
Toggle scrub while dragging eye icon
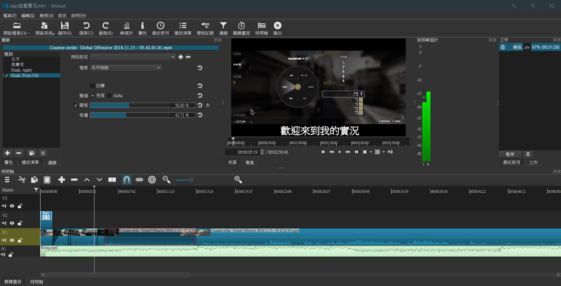pyautogui.click(x=140, y=180)
